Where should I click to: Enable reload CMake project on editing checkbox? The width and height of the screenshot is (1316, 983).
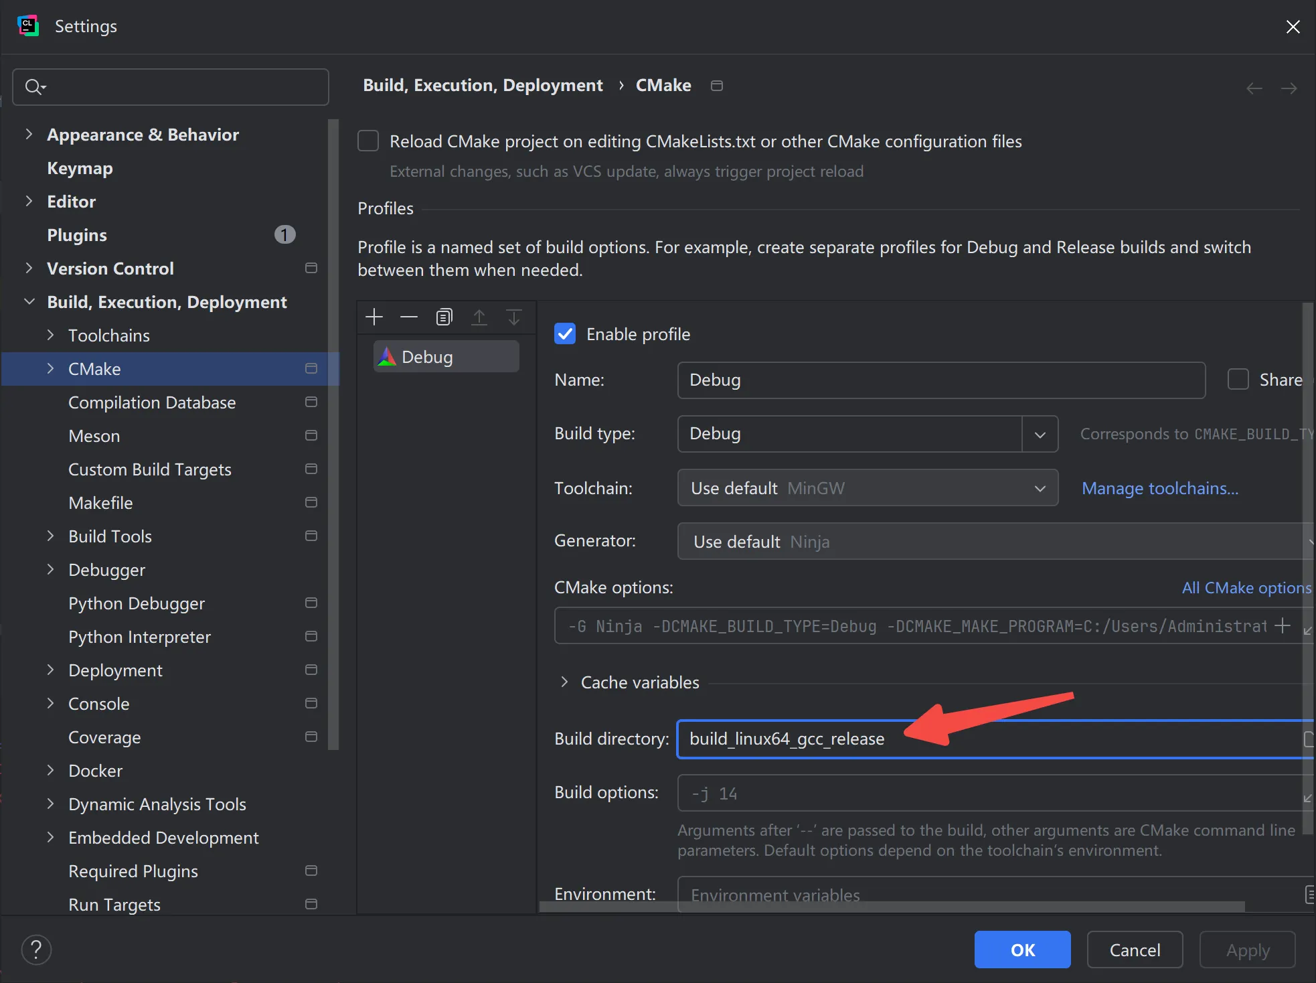click(x=368, y=141)
